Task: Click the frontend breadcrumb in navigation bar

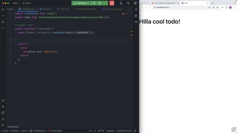Action: [14, 131]
